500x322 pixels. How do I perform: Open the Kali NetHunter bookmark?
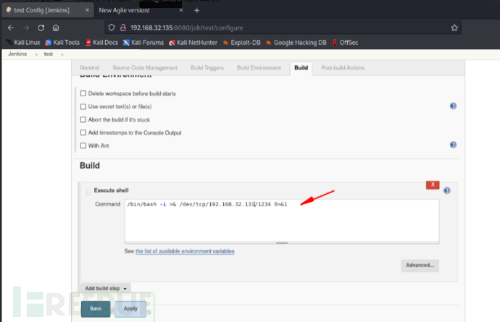click(193, 43)
